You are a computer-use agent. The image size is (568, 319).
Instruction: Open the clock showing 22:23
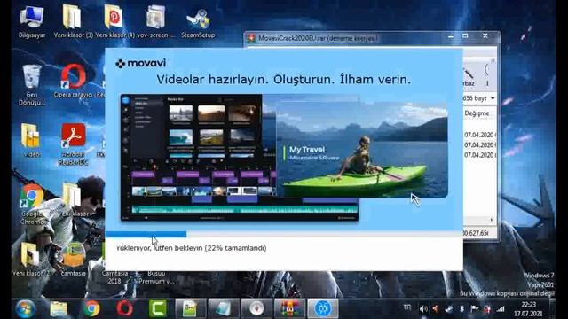point(528,309)
